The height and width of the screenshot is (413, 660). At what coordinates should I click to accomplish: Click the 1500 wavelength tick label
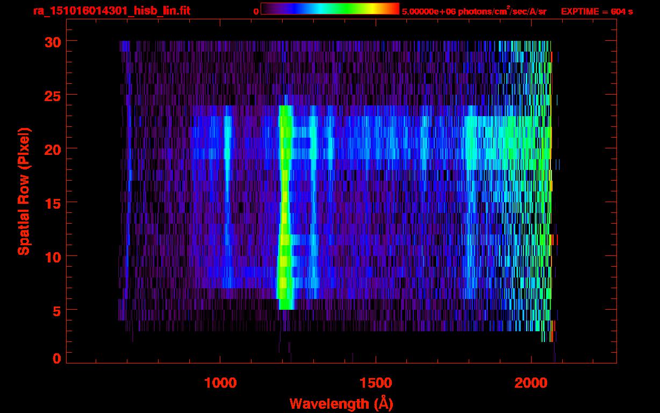(x=375, y=383)
